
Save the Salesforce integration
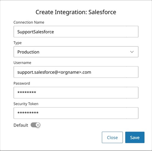click(x=135, y=137)
